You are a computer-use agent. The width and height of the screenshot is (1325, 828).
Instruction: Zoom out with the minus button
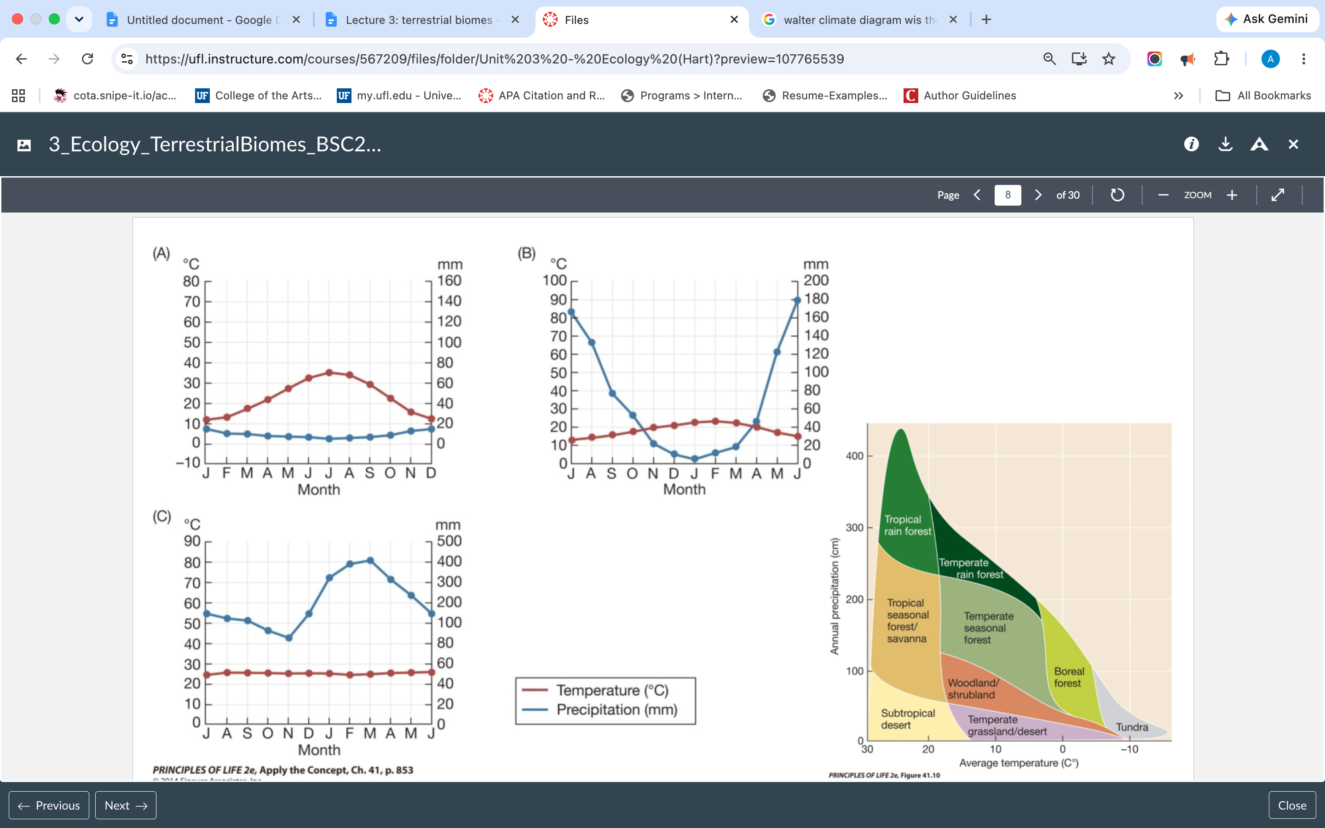[x=1164, y=195]
